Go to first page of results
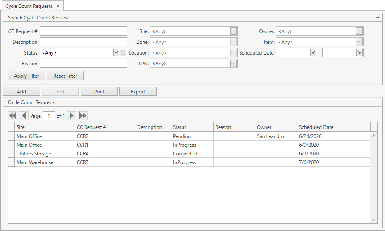Image resolution: width=385 pixels, height=231 pixels. pos(12,116)
